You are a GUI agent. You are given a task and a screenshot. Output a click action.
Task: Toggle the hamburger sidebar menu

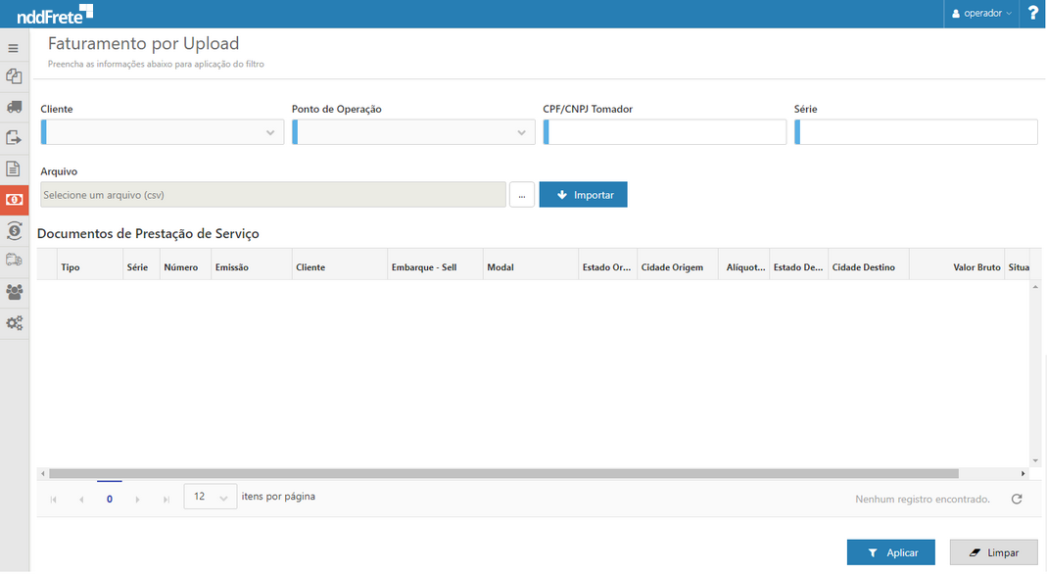[14, 47]
